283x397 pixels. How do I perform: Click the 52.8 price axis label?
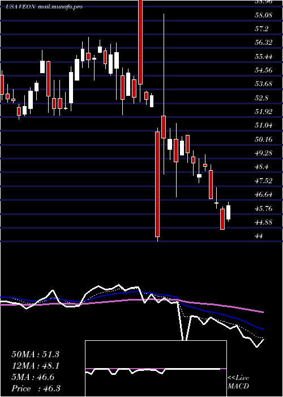[261, 98]
